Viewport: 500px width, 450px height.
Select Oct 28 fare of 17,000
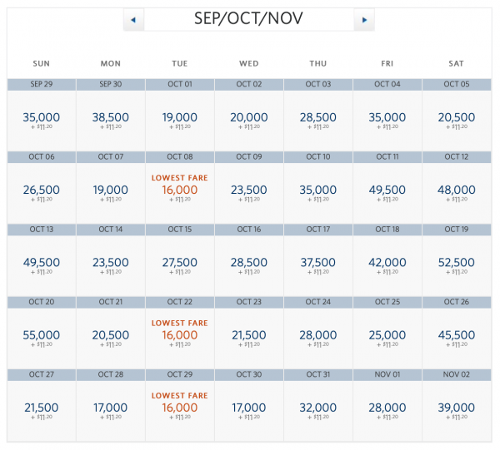click(110, 408)
